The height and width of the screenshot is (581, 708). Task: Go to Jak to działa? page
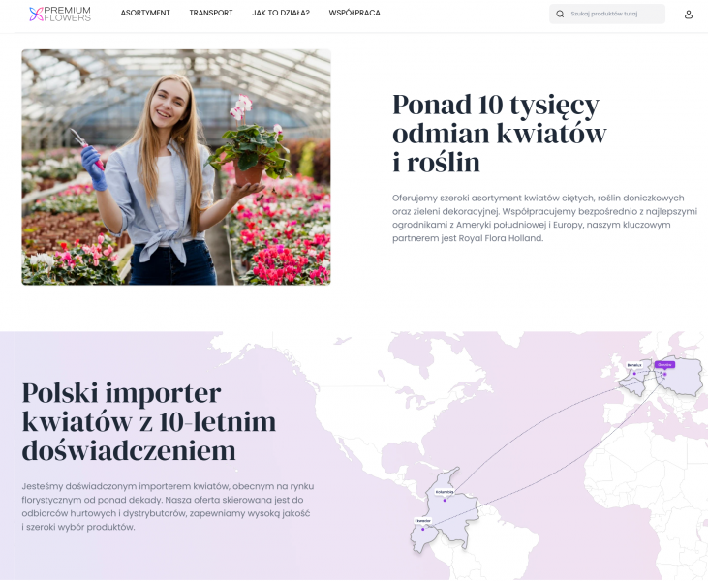(281, 13)
